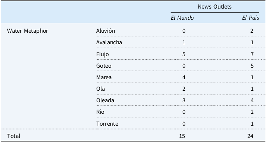Click the News Outlets header

click(215, 7)
